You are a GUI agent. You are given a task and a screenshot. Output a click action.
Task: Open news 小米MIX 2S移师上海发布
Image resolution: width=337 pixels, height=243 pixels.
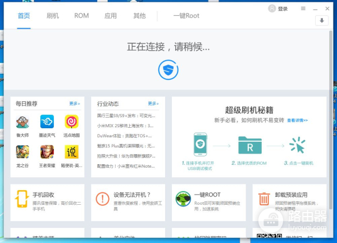pos(125,125)
